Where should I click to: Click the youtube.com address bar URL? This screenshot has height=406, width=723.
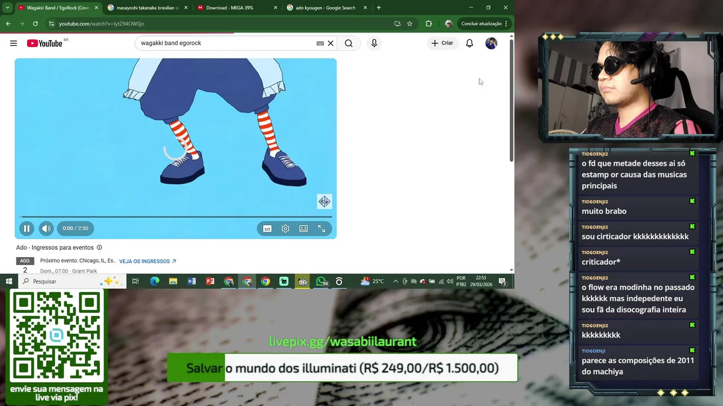pyautogui.click(x=102, y=24)
